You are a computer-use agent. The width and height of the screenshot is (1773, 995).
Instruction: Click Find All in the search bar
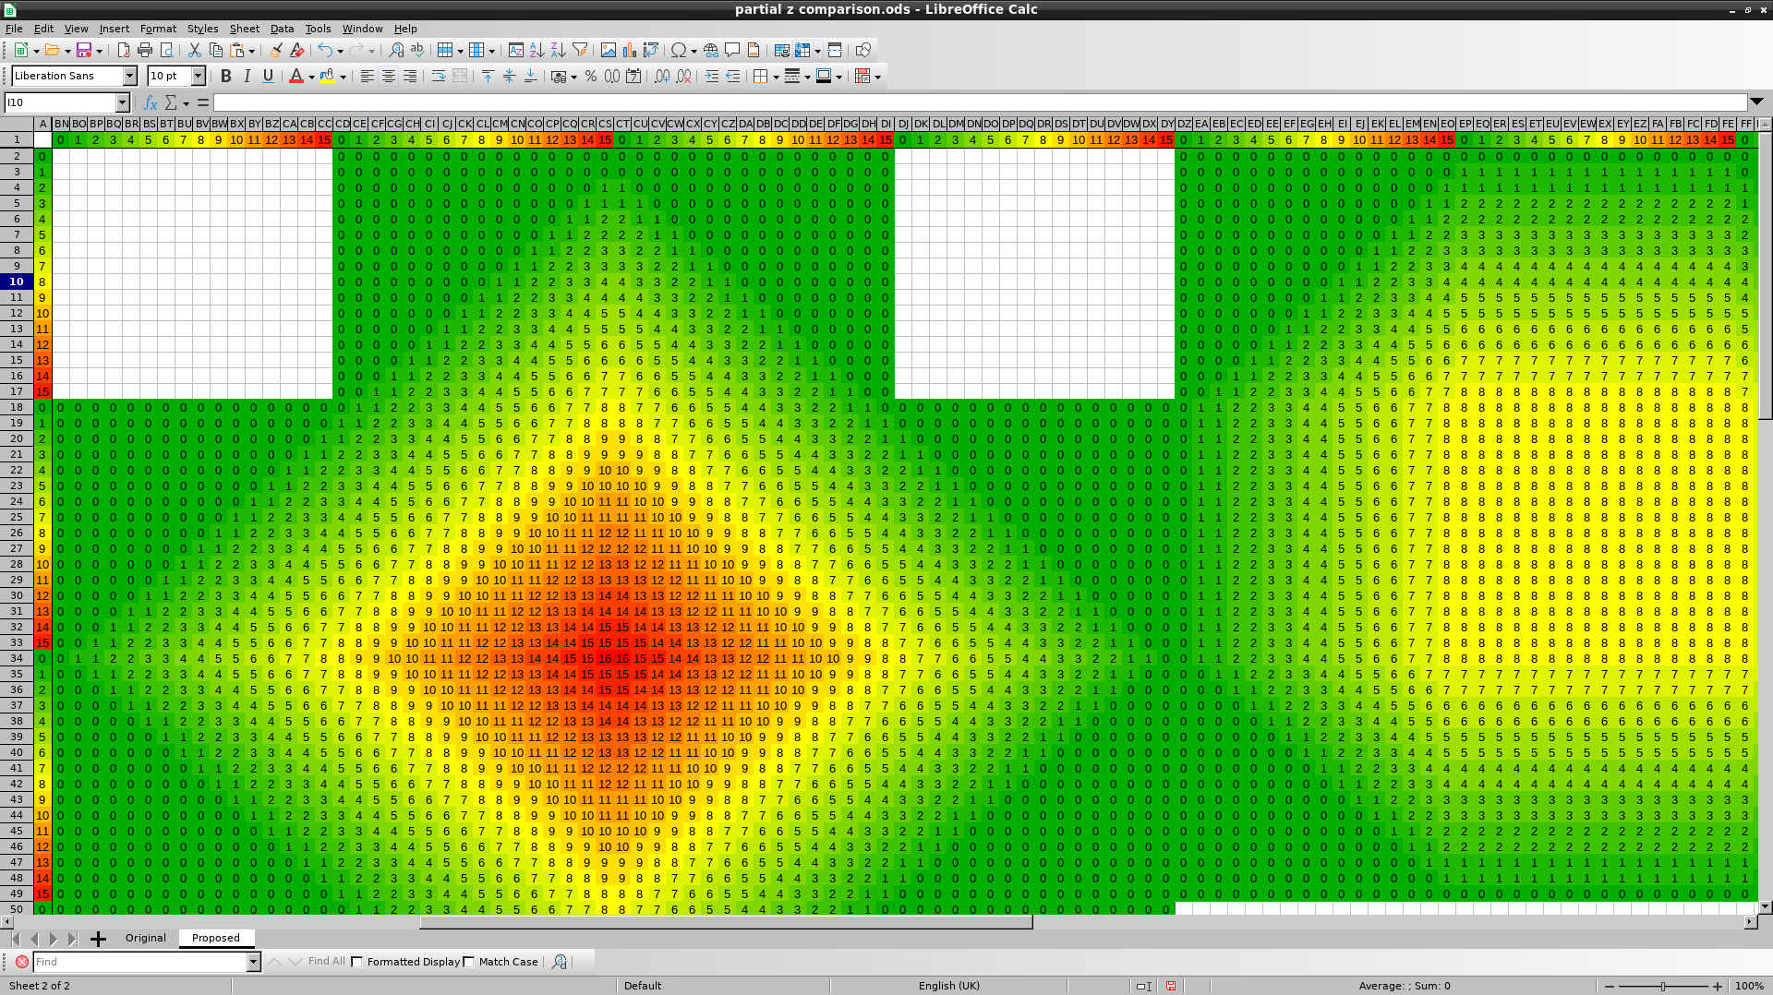point(325,962)
